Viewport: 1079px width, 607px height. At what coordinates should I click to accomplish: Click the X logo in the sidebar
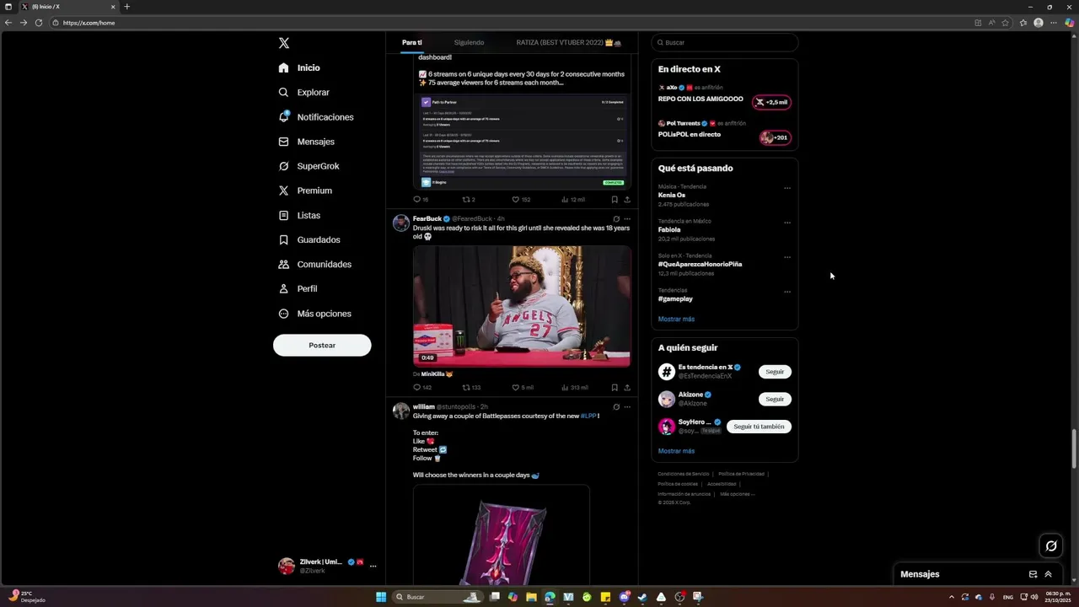click(x=284, y=43)
